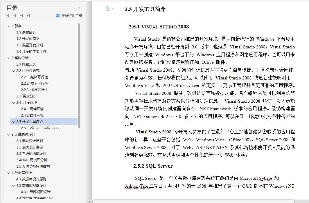Click the 智能识别目录 button
Screen dimensions: 309x203
click(69, 16)
